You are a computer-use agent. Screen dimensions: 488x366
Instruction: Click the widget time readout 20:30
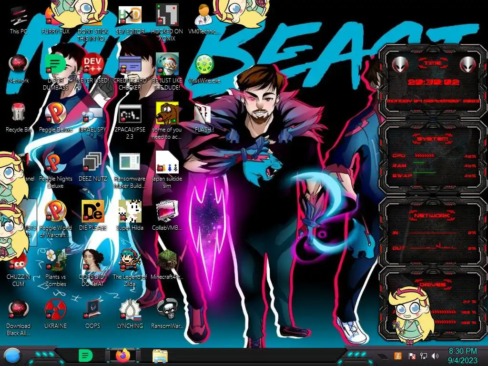[433, 82]
